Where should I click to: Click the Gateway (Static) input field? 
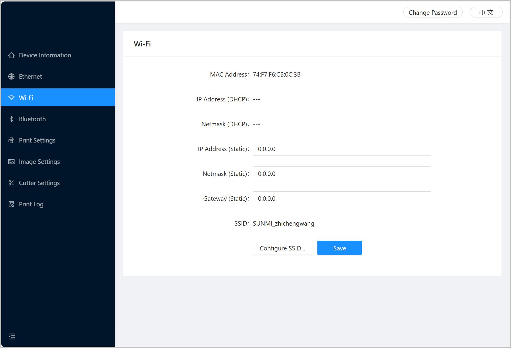[x=342, y=198]
